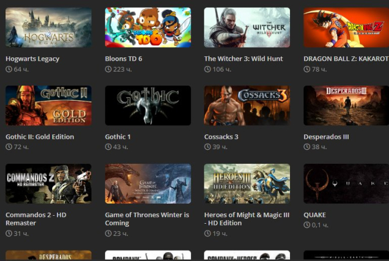This screenshot has width=389, height=261.
Task: Click the clock icon beside 39 ч.
Action: point(207,147)
